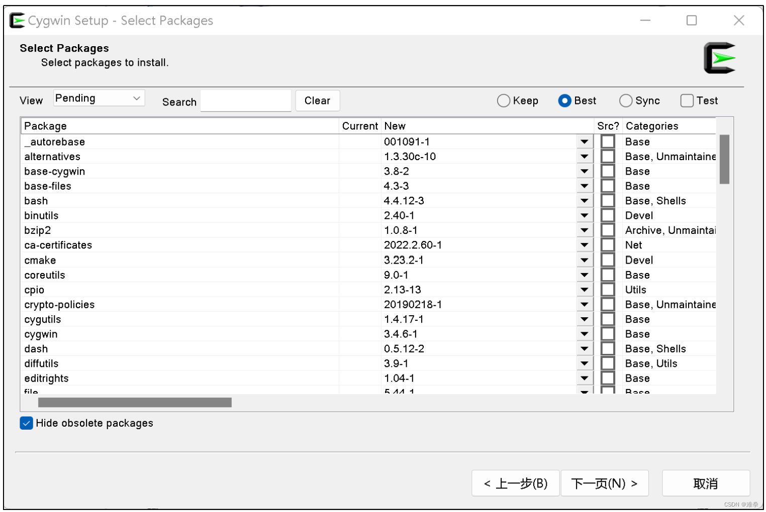Check the Src checkbox for coreutils
Image resolution: width=766 pixels, height=512 pixels.
point(608,275)
